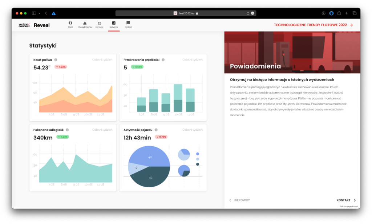Expand the Safari sidebar dropdown chevron

coord(39,13)
